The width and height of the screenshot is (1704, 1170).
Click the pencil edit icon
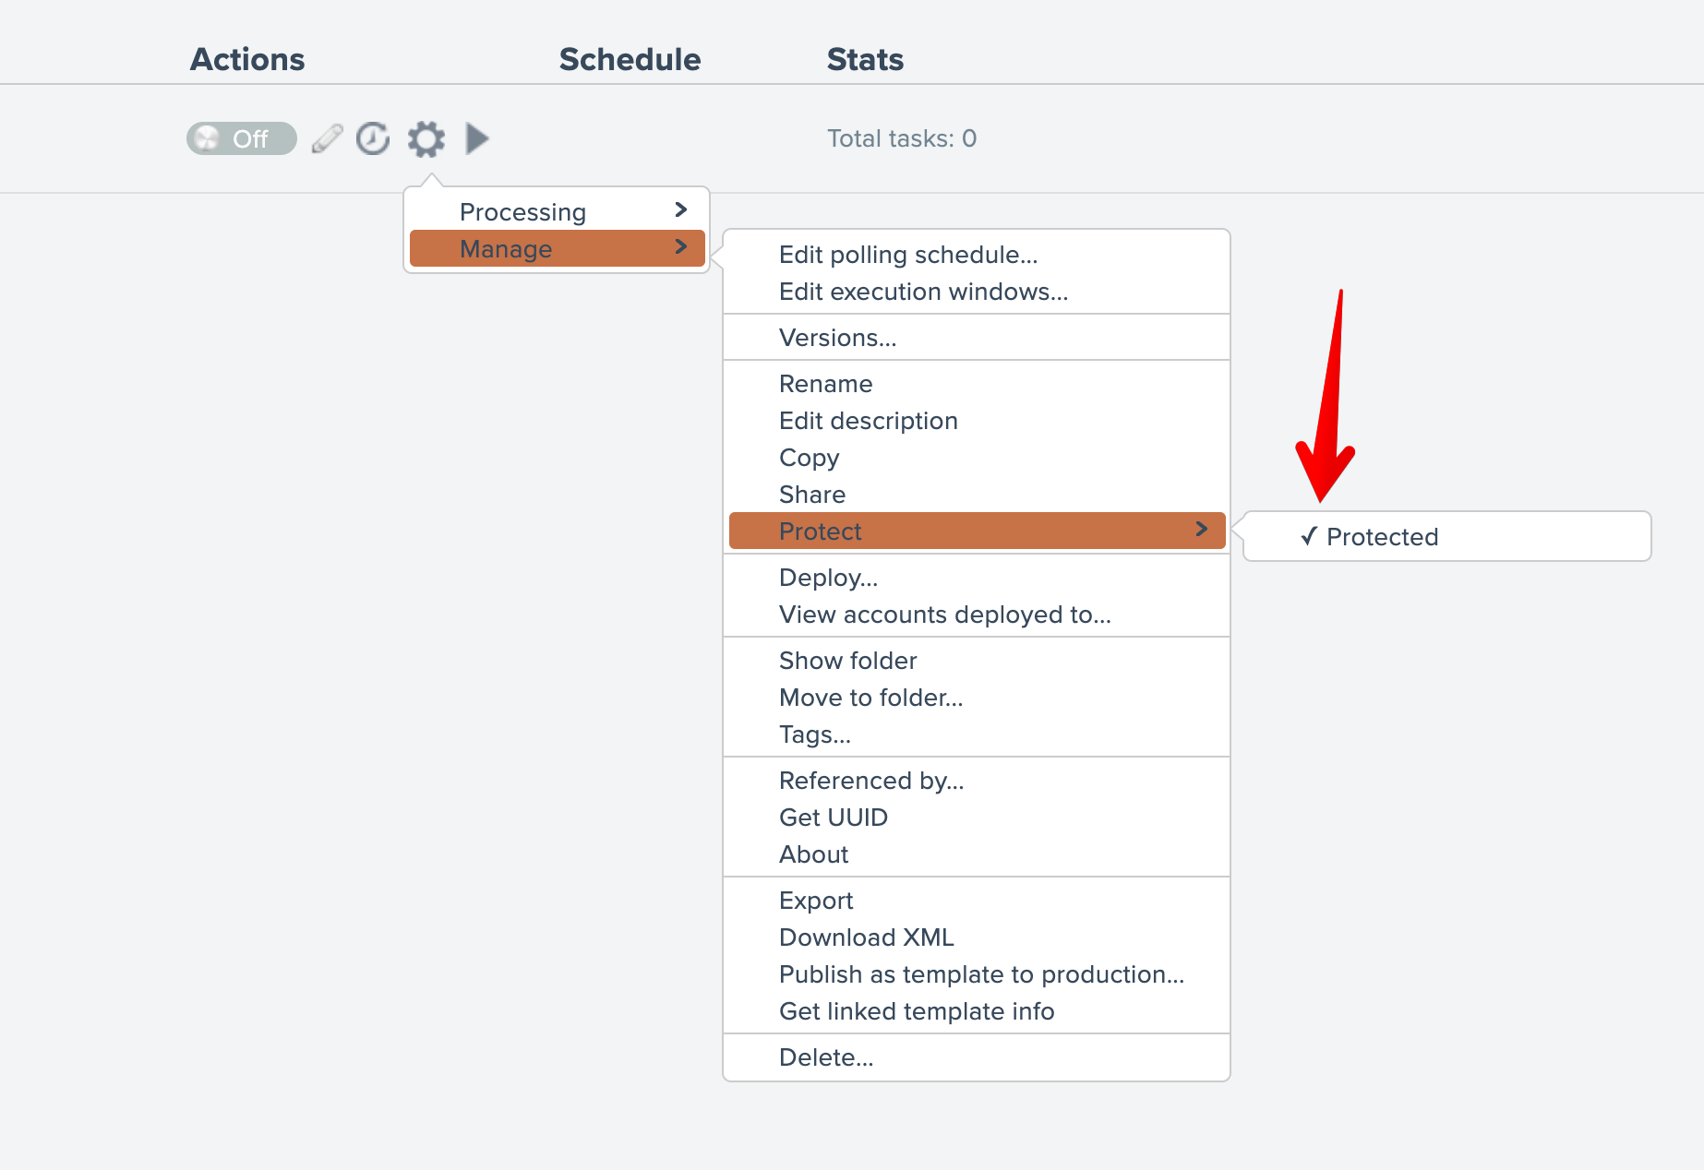click(327, 138)
